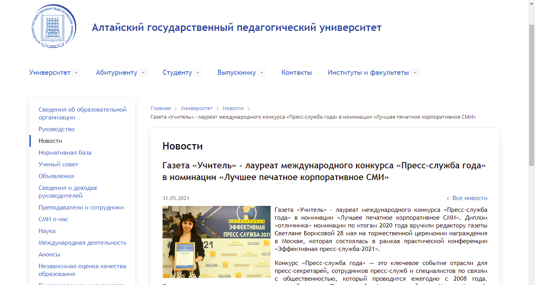This screenshot has width=535, height=285.
Task: Click the page vertical scrollbar thumb
Action: [x=531, y=94]
